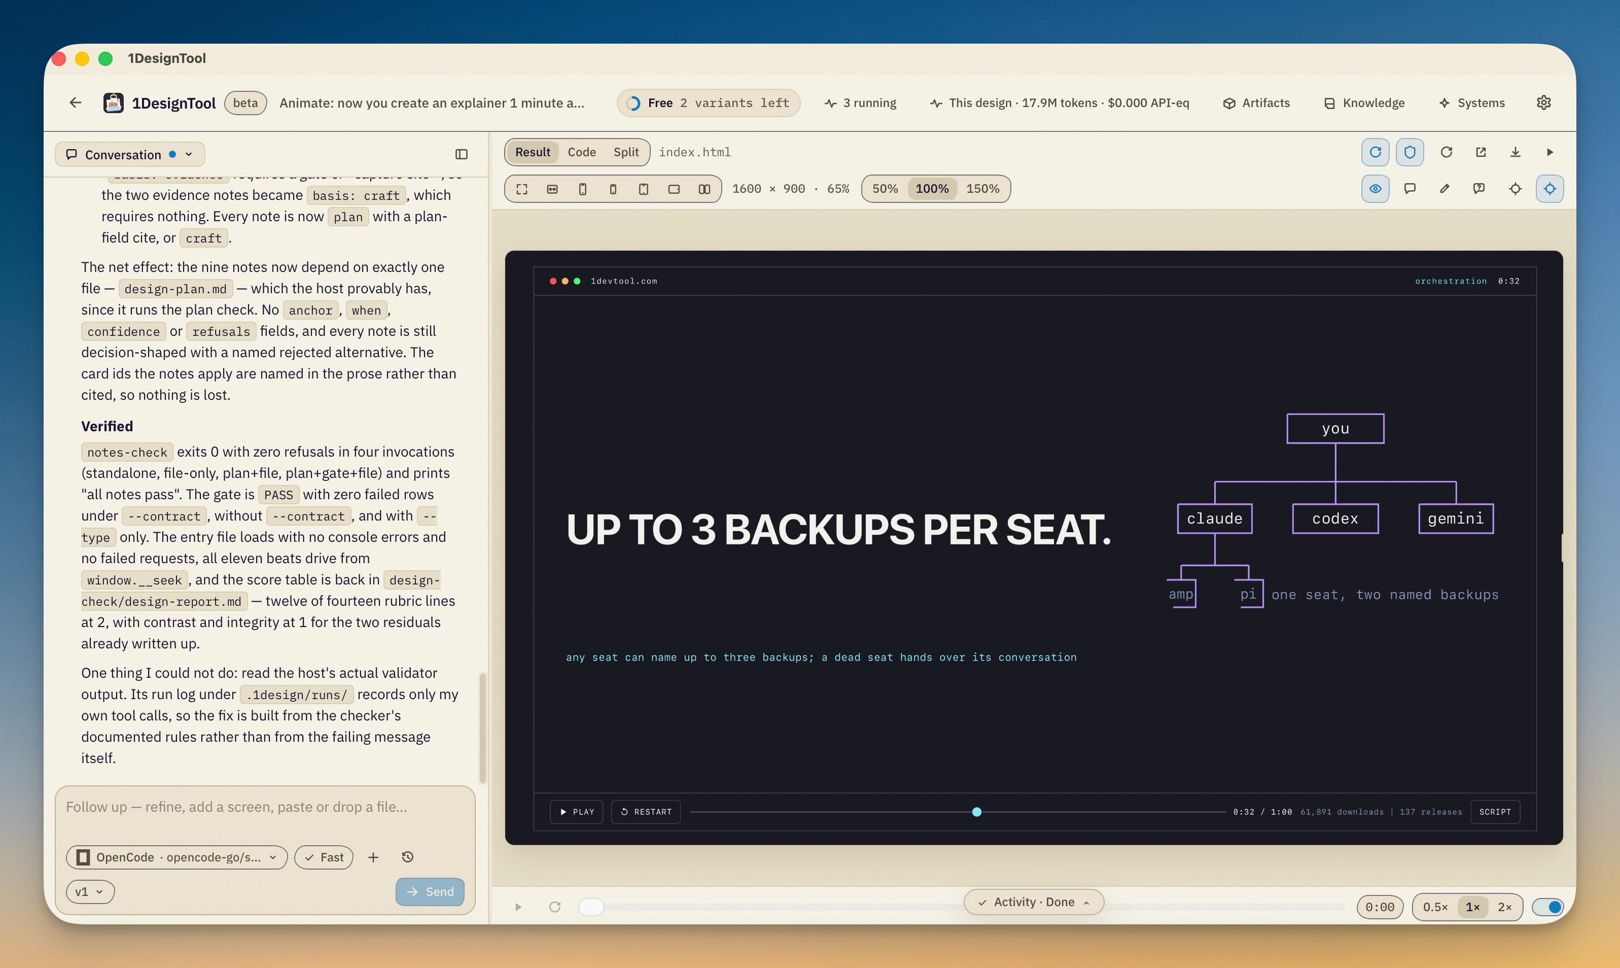Switch to the Code tab

coord(581,152)
